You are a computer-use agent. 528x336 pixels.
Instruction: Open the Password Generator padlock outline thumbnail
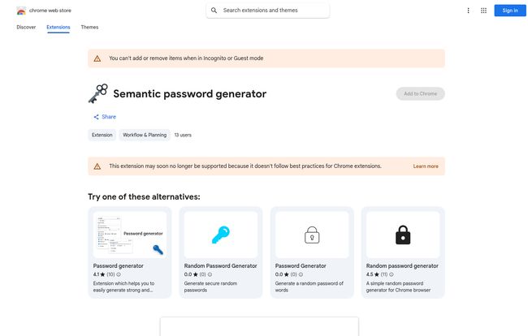(x=312, y=235)
